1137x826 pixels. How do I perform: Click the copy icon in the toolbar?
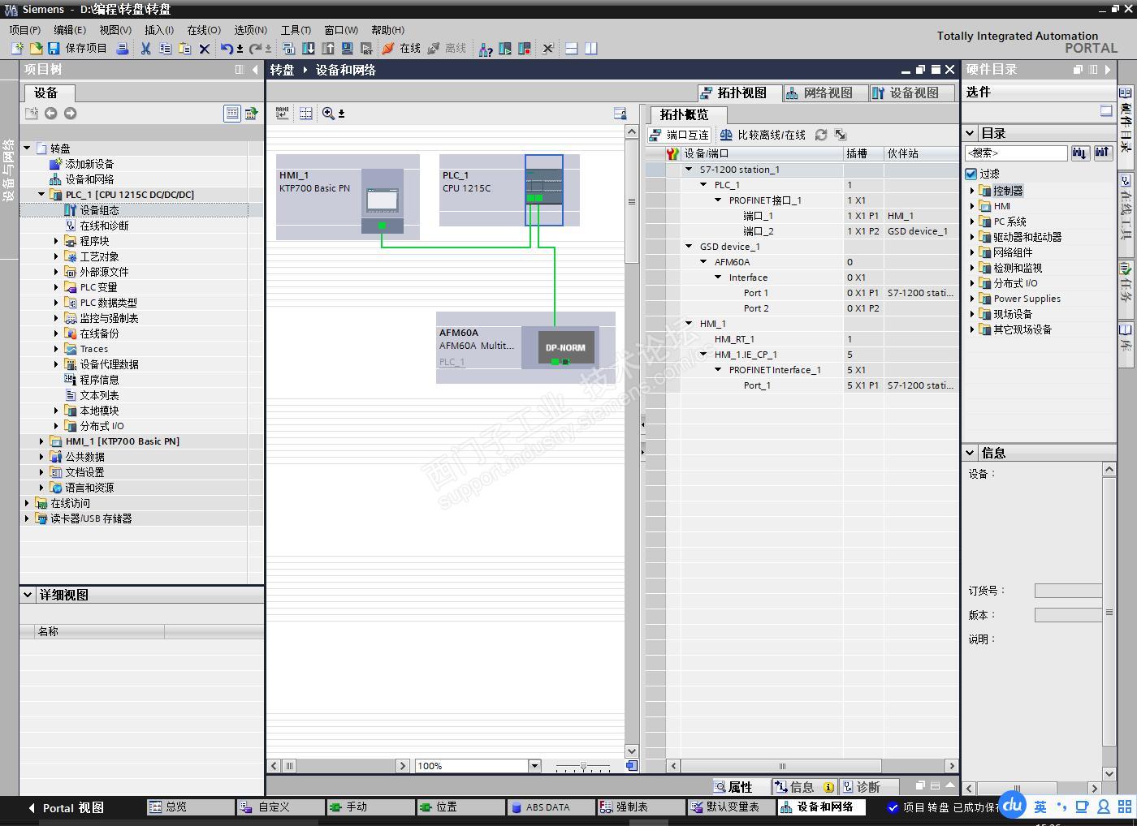click(165, 49)
